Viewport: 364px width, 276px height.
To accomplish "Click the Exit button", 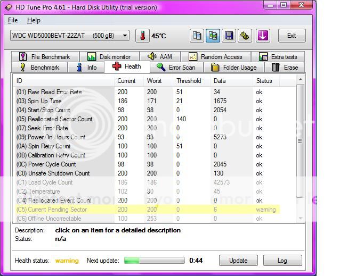I will (292, 36).
